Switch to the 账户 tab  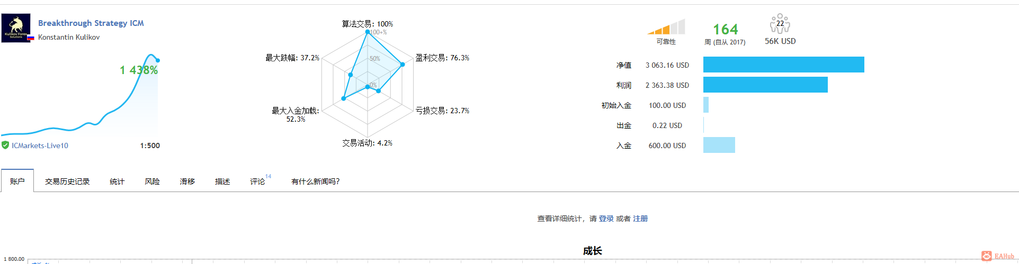(x=17, y=181)
